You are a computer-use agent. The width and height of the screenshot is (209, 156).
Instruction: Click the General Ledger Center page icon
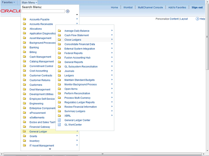(59, 120)
